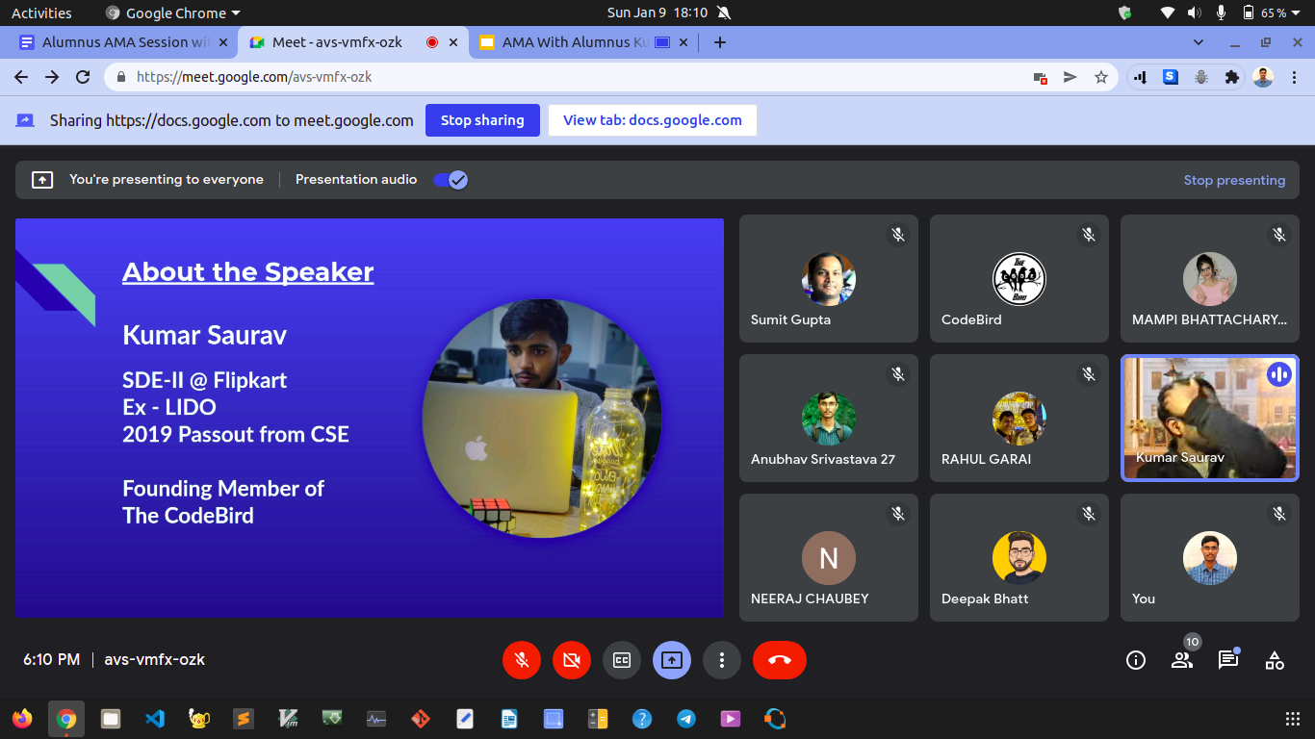This screenshot has width=1315, height=739.
Task: Open Chrome three-dot menu
Action: pyautogui.click(x=1294, y=77)
